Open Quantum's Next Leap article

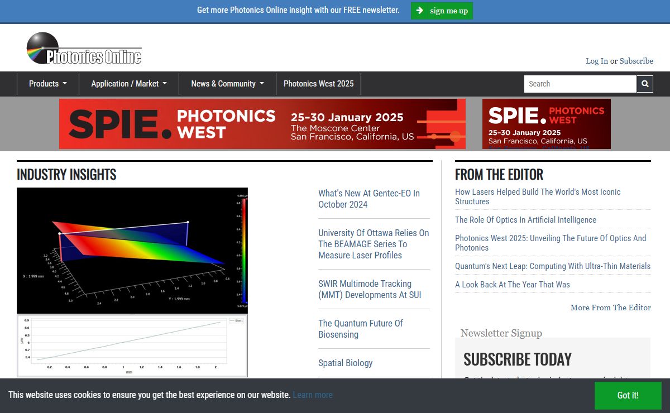click(553, 266)
